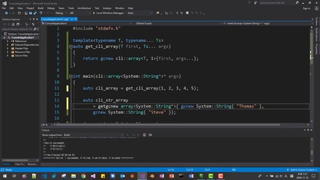
Task: Focus the Search Solution Explorer field
Action: 17,29
